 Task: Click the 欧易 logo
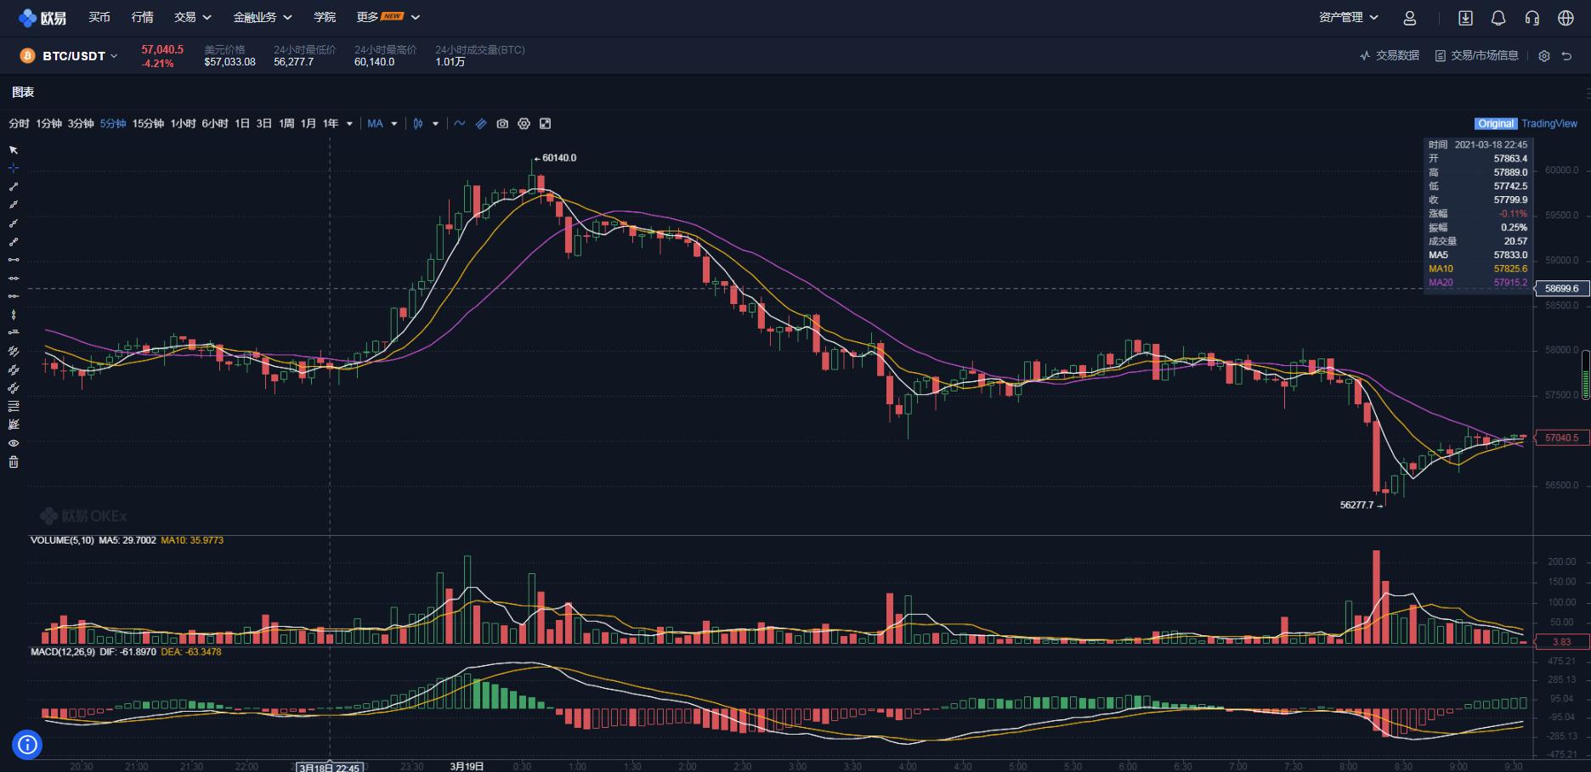click(42, 18)
